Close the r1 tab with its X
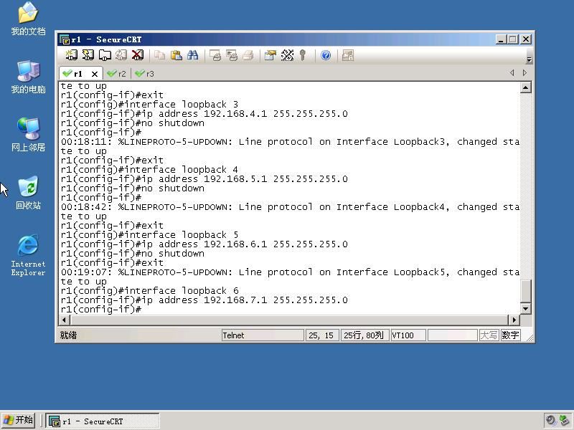The image size is (574, 430). (x=95, y=74)
